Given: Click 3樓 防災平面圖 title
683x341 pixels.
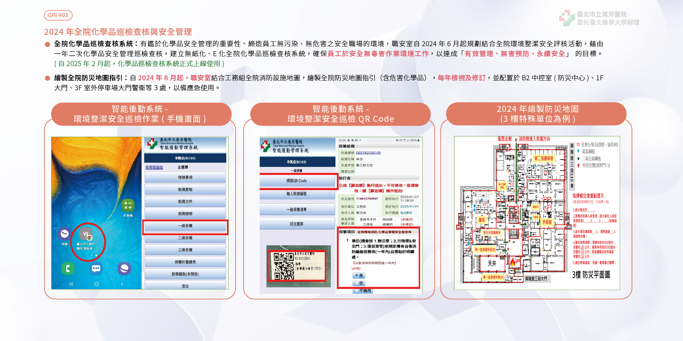Looking at the screenshot, I should 591,275.
